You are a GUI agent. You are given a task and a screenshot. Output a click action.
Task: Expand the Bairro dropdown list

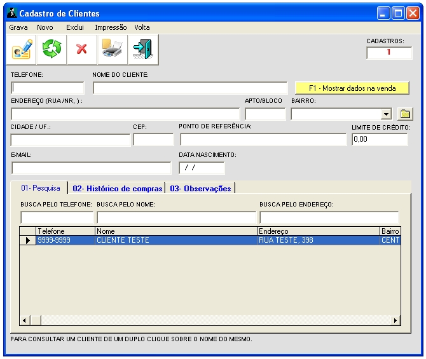(x=386, y=114)
